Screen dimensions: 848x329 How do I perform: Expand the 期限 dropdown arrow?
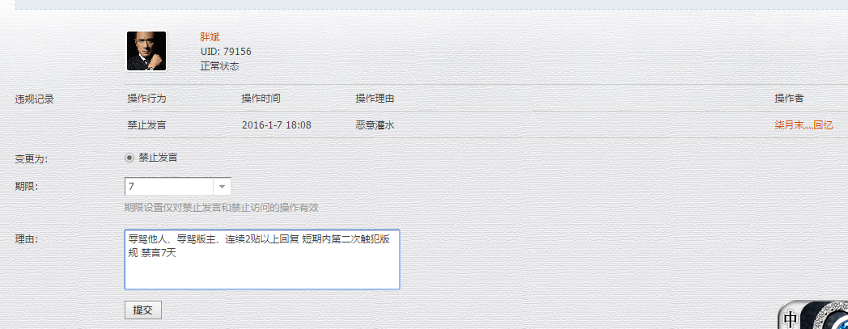222,187
